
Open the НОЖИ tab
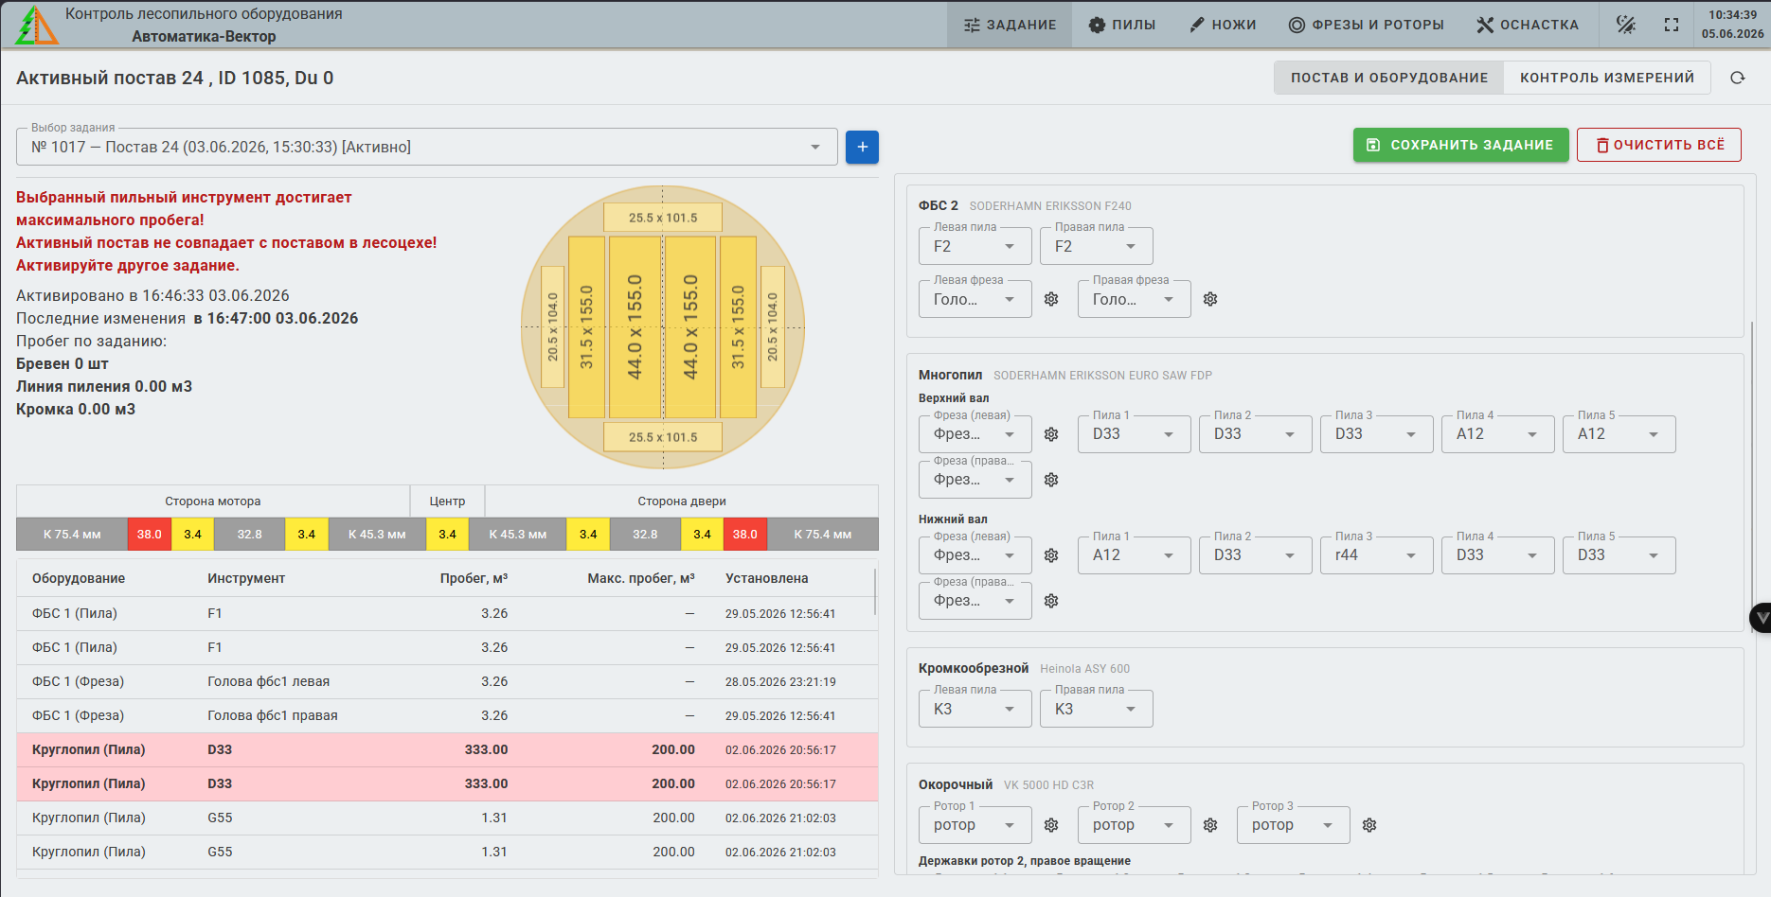[1223, 25]
